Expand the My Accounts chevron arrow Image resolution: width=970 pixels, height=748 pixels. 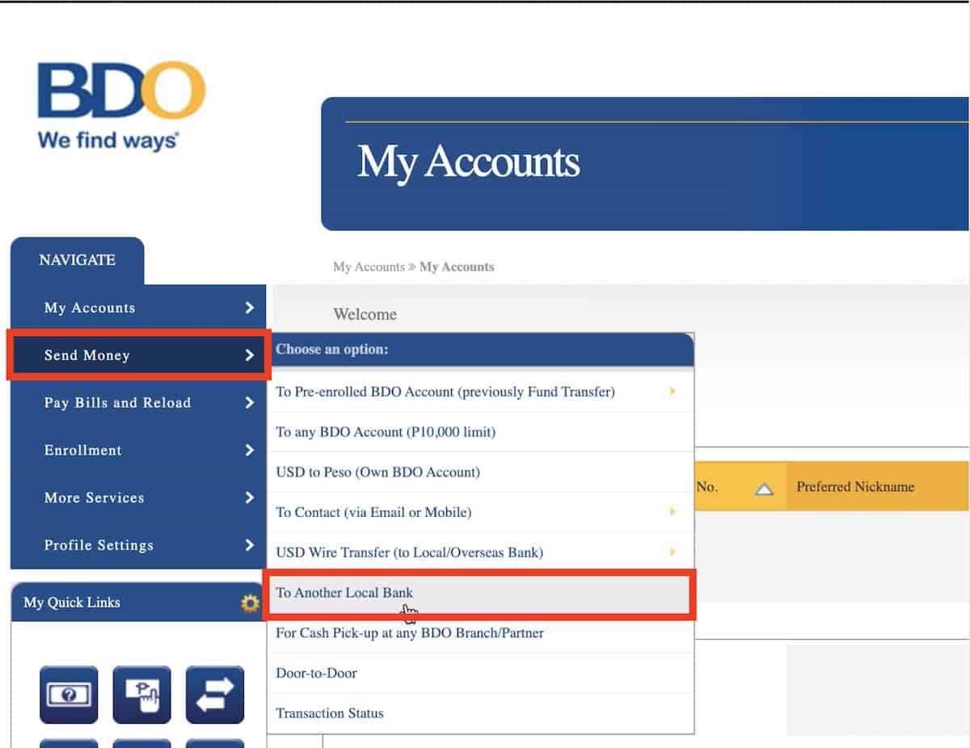tap(249, 308)
